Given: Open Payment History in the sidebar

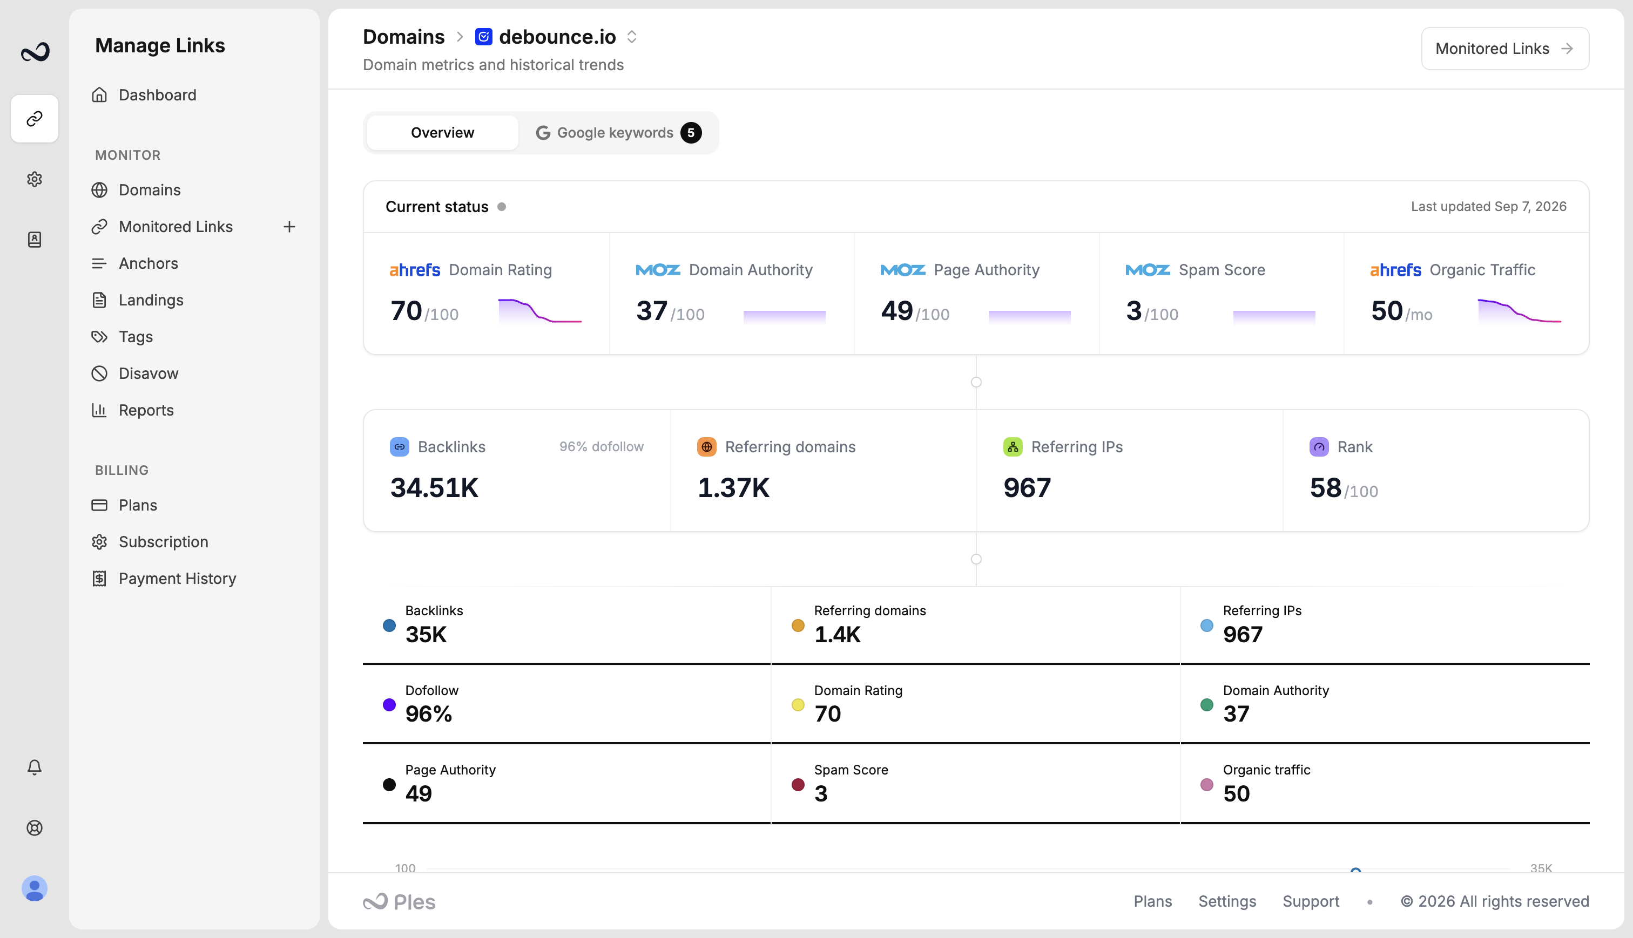Looking at the screenshot, I should tap(177, 579).
